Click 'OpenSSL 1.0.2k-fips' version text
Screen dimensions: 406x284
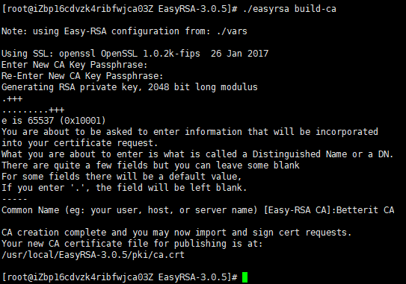[x=150, y=54]
